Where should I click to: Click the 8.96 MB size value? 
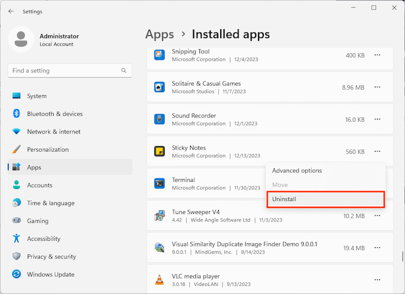[x=353, y=87]
